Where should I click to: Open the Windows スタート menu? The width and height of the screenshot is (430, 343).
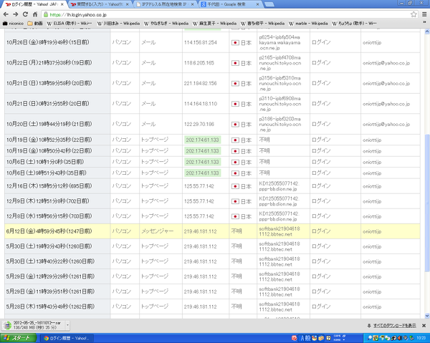18,338
